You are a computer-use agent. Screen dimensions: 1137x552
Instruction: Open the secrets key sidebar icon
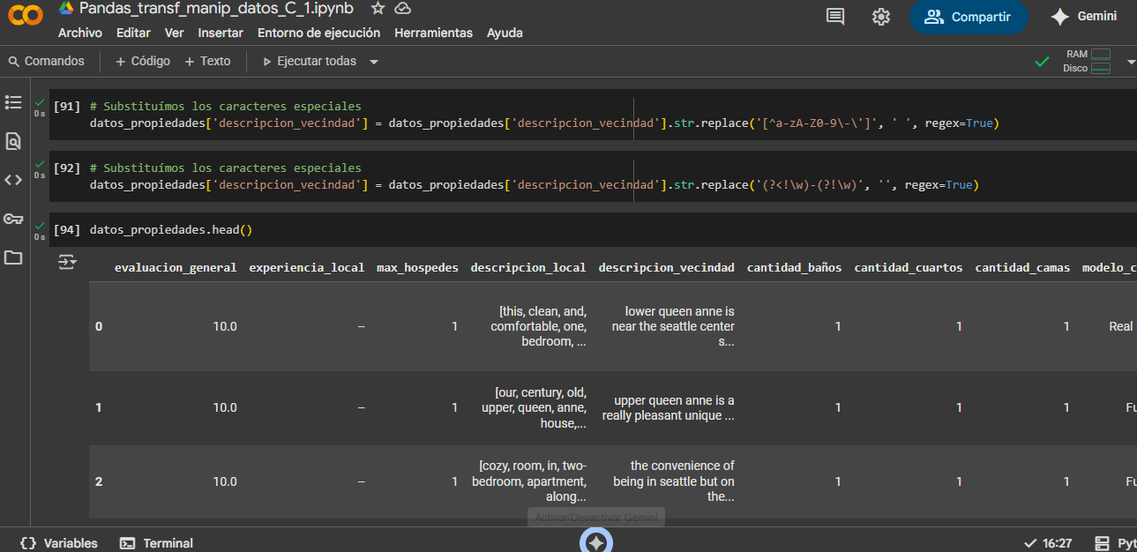pos(13,219)
